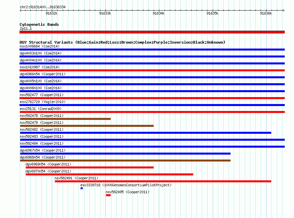
Task: Select the nsv582477 red loss bar
Action: point(152,98)
